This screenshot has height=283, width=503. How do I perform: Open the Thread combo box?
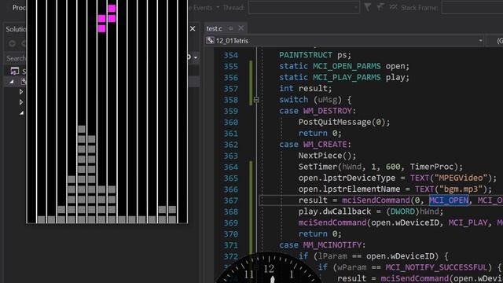pyautogui.click(x=304, y=7)
